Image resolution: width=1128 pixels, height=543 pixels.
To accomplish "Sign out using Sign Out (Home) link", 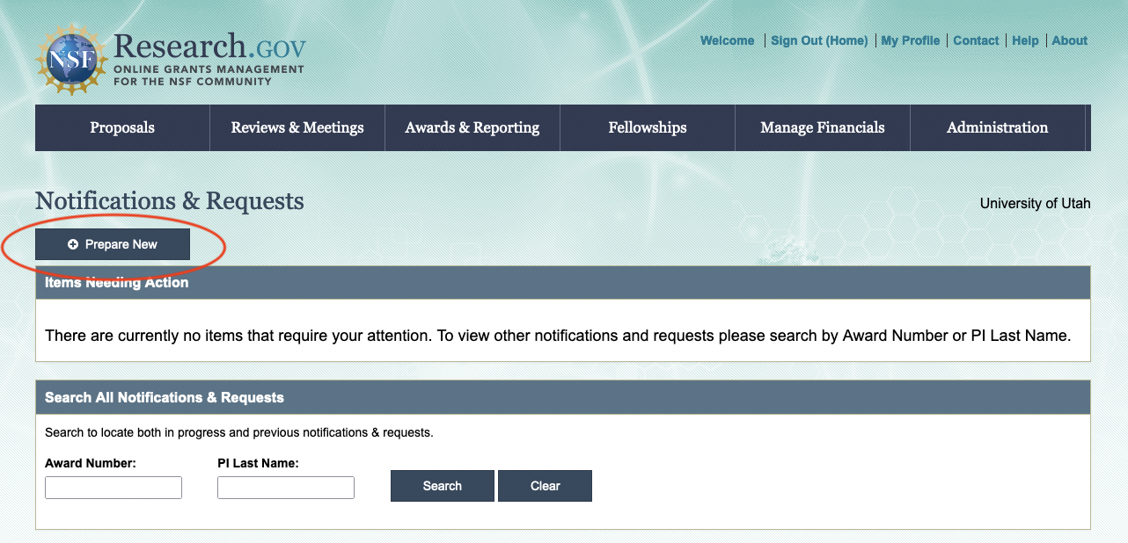I will tap(819, 40).
